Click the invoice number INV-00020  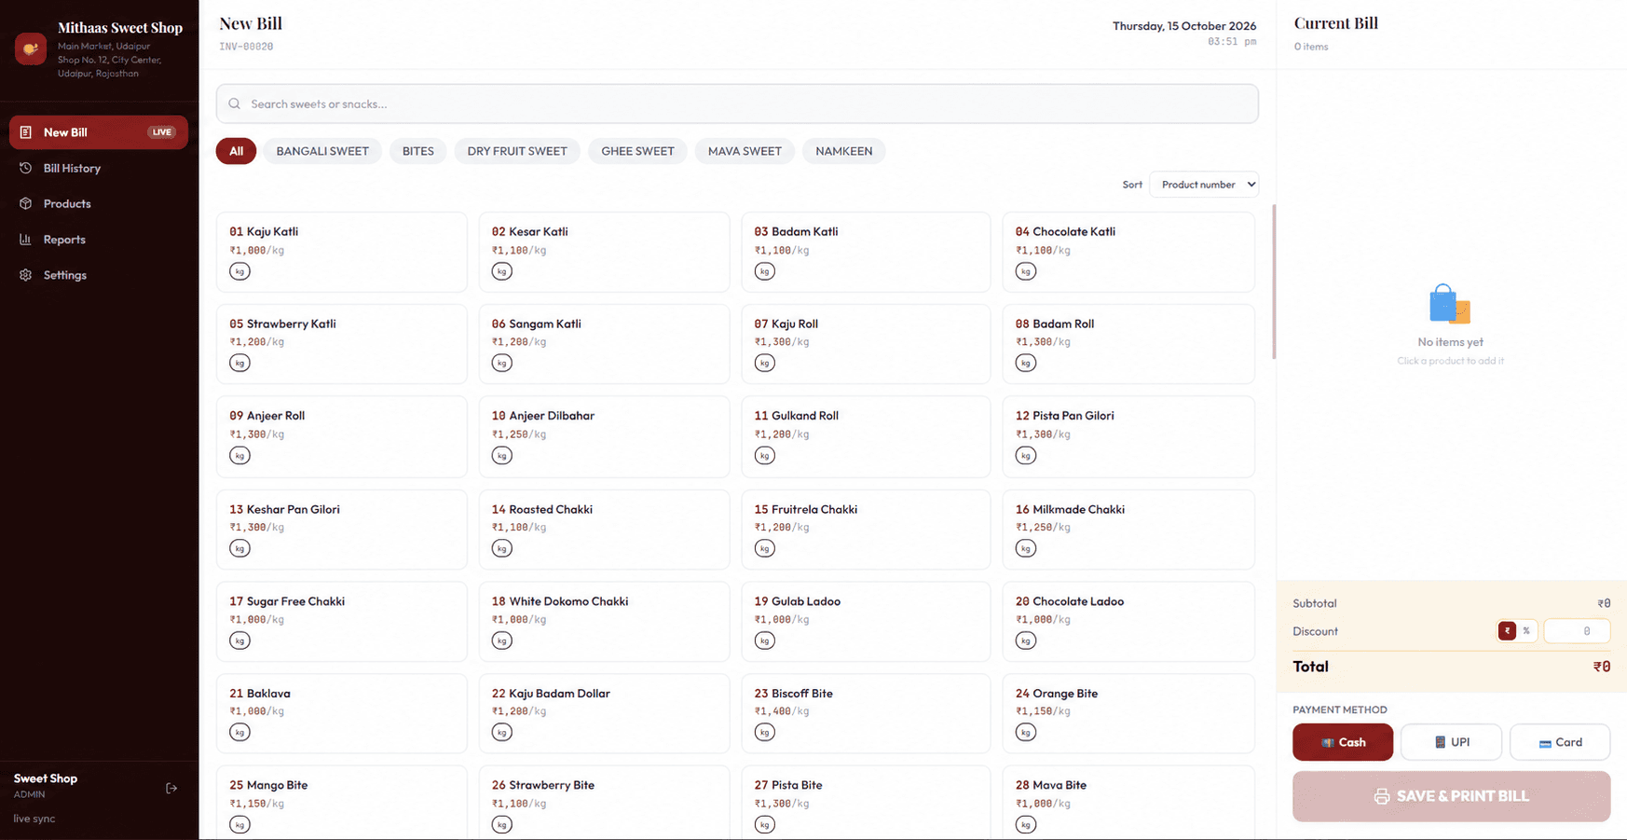coord(246,47)
